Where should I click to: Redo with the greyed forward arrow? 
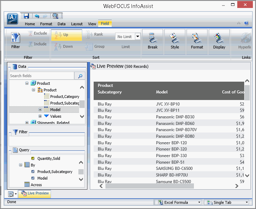tap(45, 16)
